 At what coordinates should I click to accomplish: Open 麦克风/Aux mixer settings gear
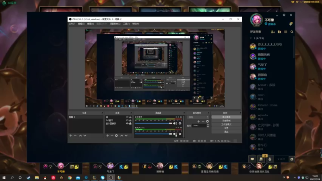180,134
